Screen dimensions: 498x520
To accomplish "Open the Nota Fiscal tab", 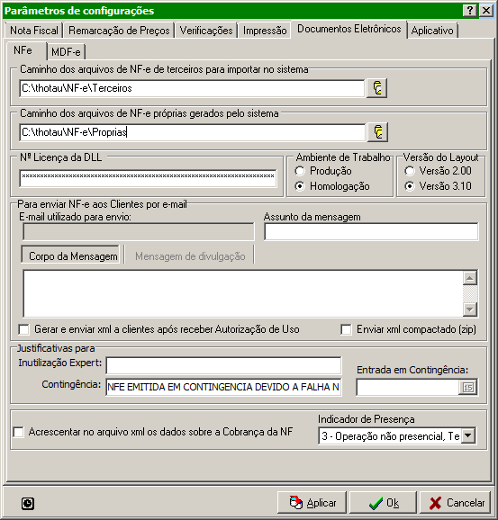I will (34, 31).
